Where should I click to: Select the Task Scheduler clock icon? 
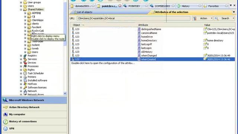click(x=25, y=73)
